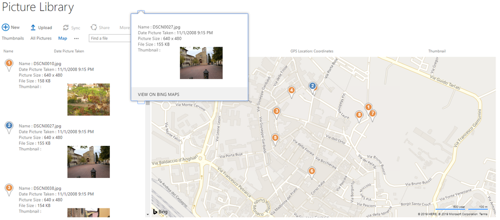
Task: Click File Size : 158 KB text
Action: click(35, 81)
